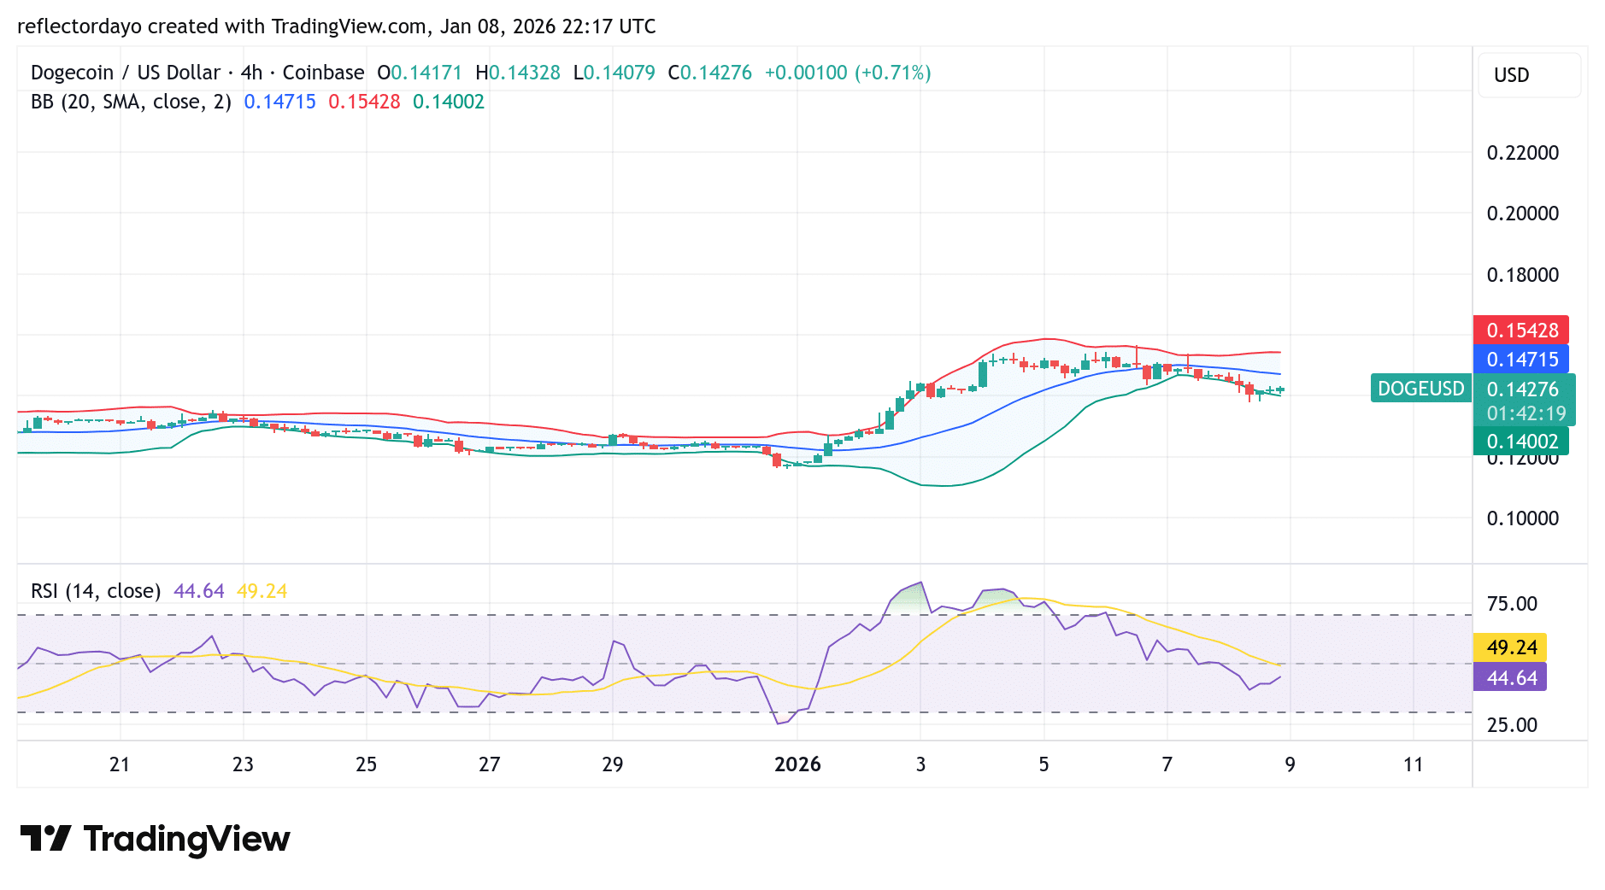This screenshot has height=890, width=1605.
Task: Click the yellow 49.24 RSI average label
Action: pos(1511,647)
